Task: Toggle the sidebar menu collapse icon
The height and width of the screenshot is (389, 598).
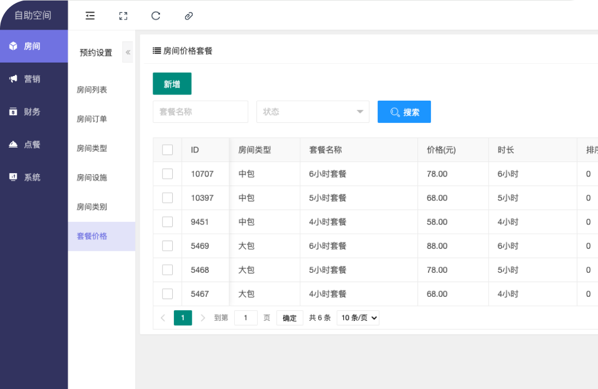Action: click(x=90, y=16)
